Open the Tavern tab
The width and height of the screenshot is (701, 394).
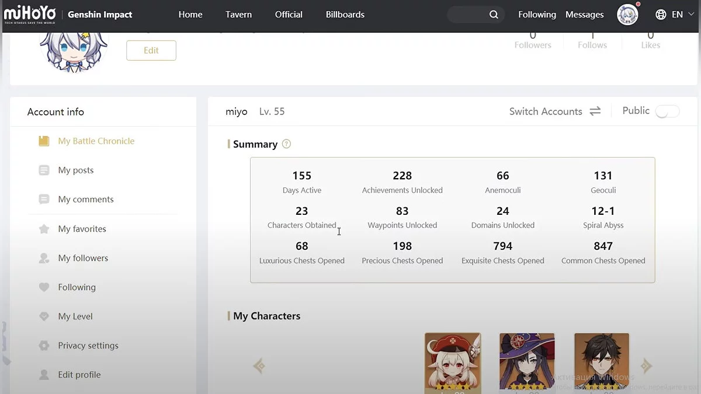coord(239,15)
